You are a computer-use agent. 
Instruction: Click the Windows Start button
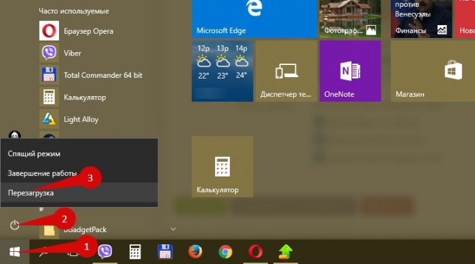tap(14, 252)
